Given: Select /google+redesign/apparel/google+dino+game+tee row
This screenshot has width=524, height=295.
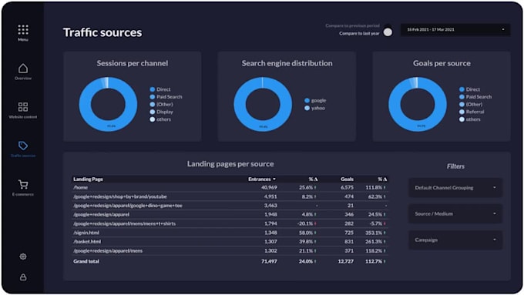Looking at the screenshot, I should tap(230, 206).
